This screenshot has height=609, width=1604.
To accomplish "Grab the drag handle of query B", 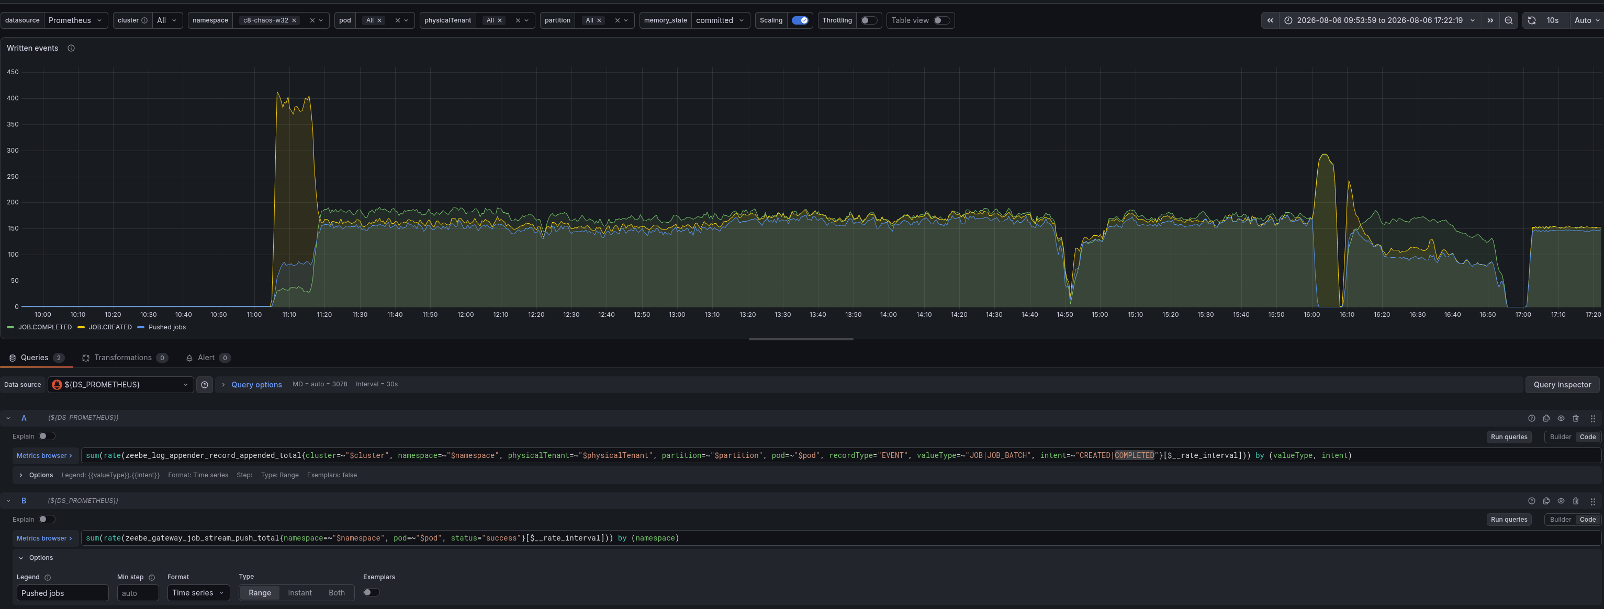I will click(x=1593, y=501).
